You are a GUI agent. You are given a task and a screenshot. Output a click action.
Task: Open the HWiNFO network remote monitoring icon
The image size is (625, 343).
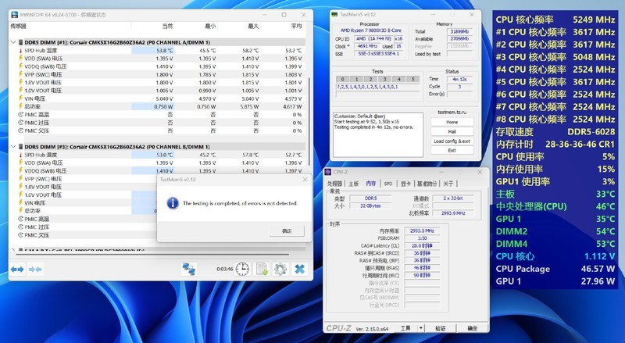pyautogui.click(x=190, y=269)
